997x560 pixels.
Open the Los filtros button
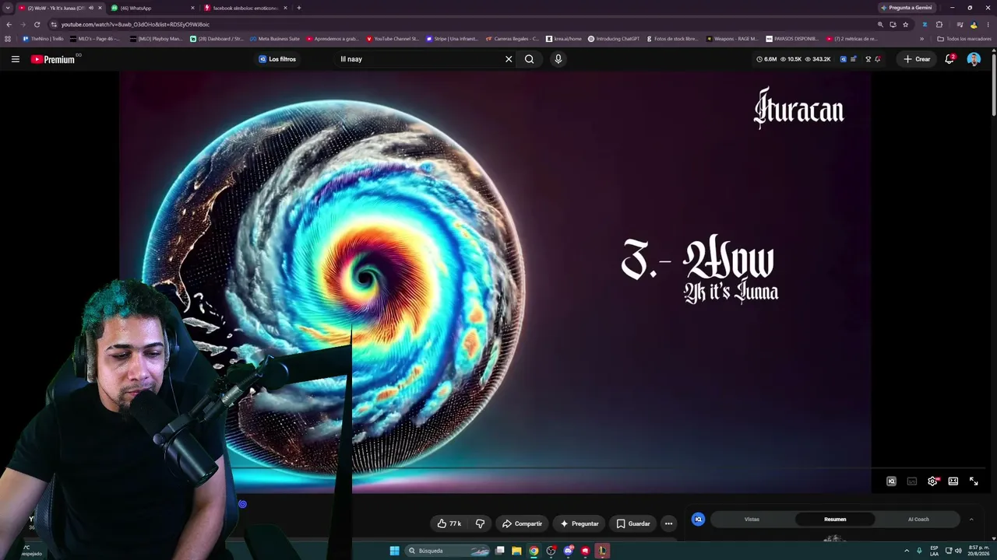pos(277,59)
